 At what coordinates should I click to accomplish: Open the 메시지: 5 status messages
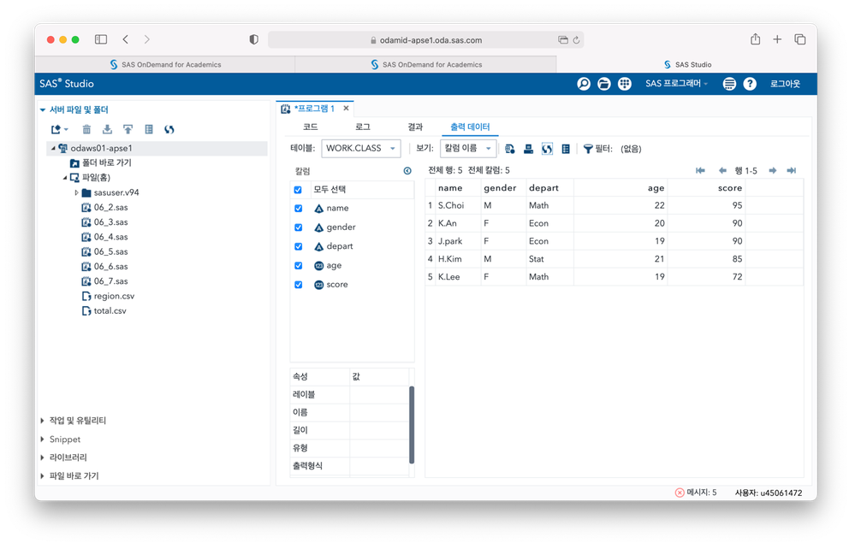tap(696, 493)
